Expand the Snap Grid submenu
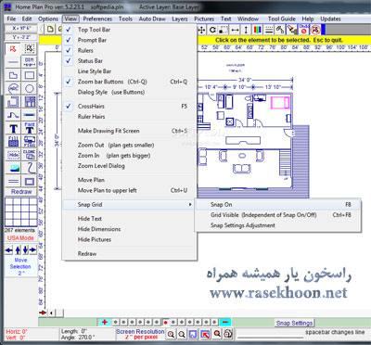This screenshot has height=345, width=371. pyautogui.click(x=129, y=205)
